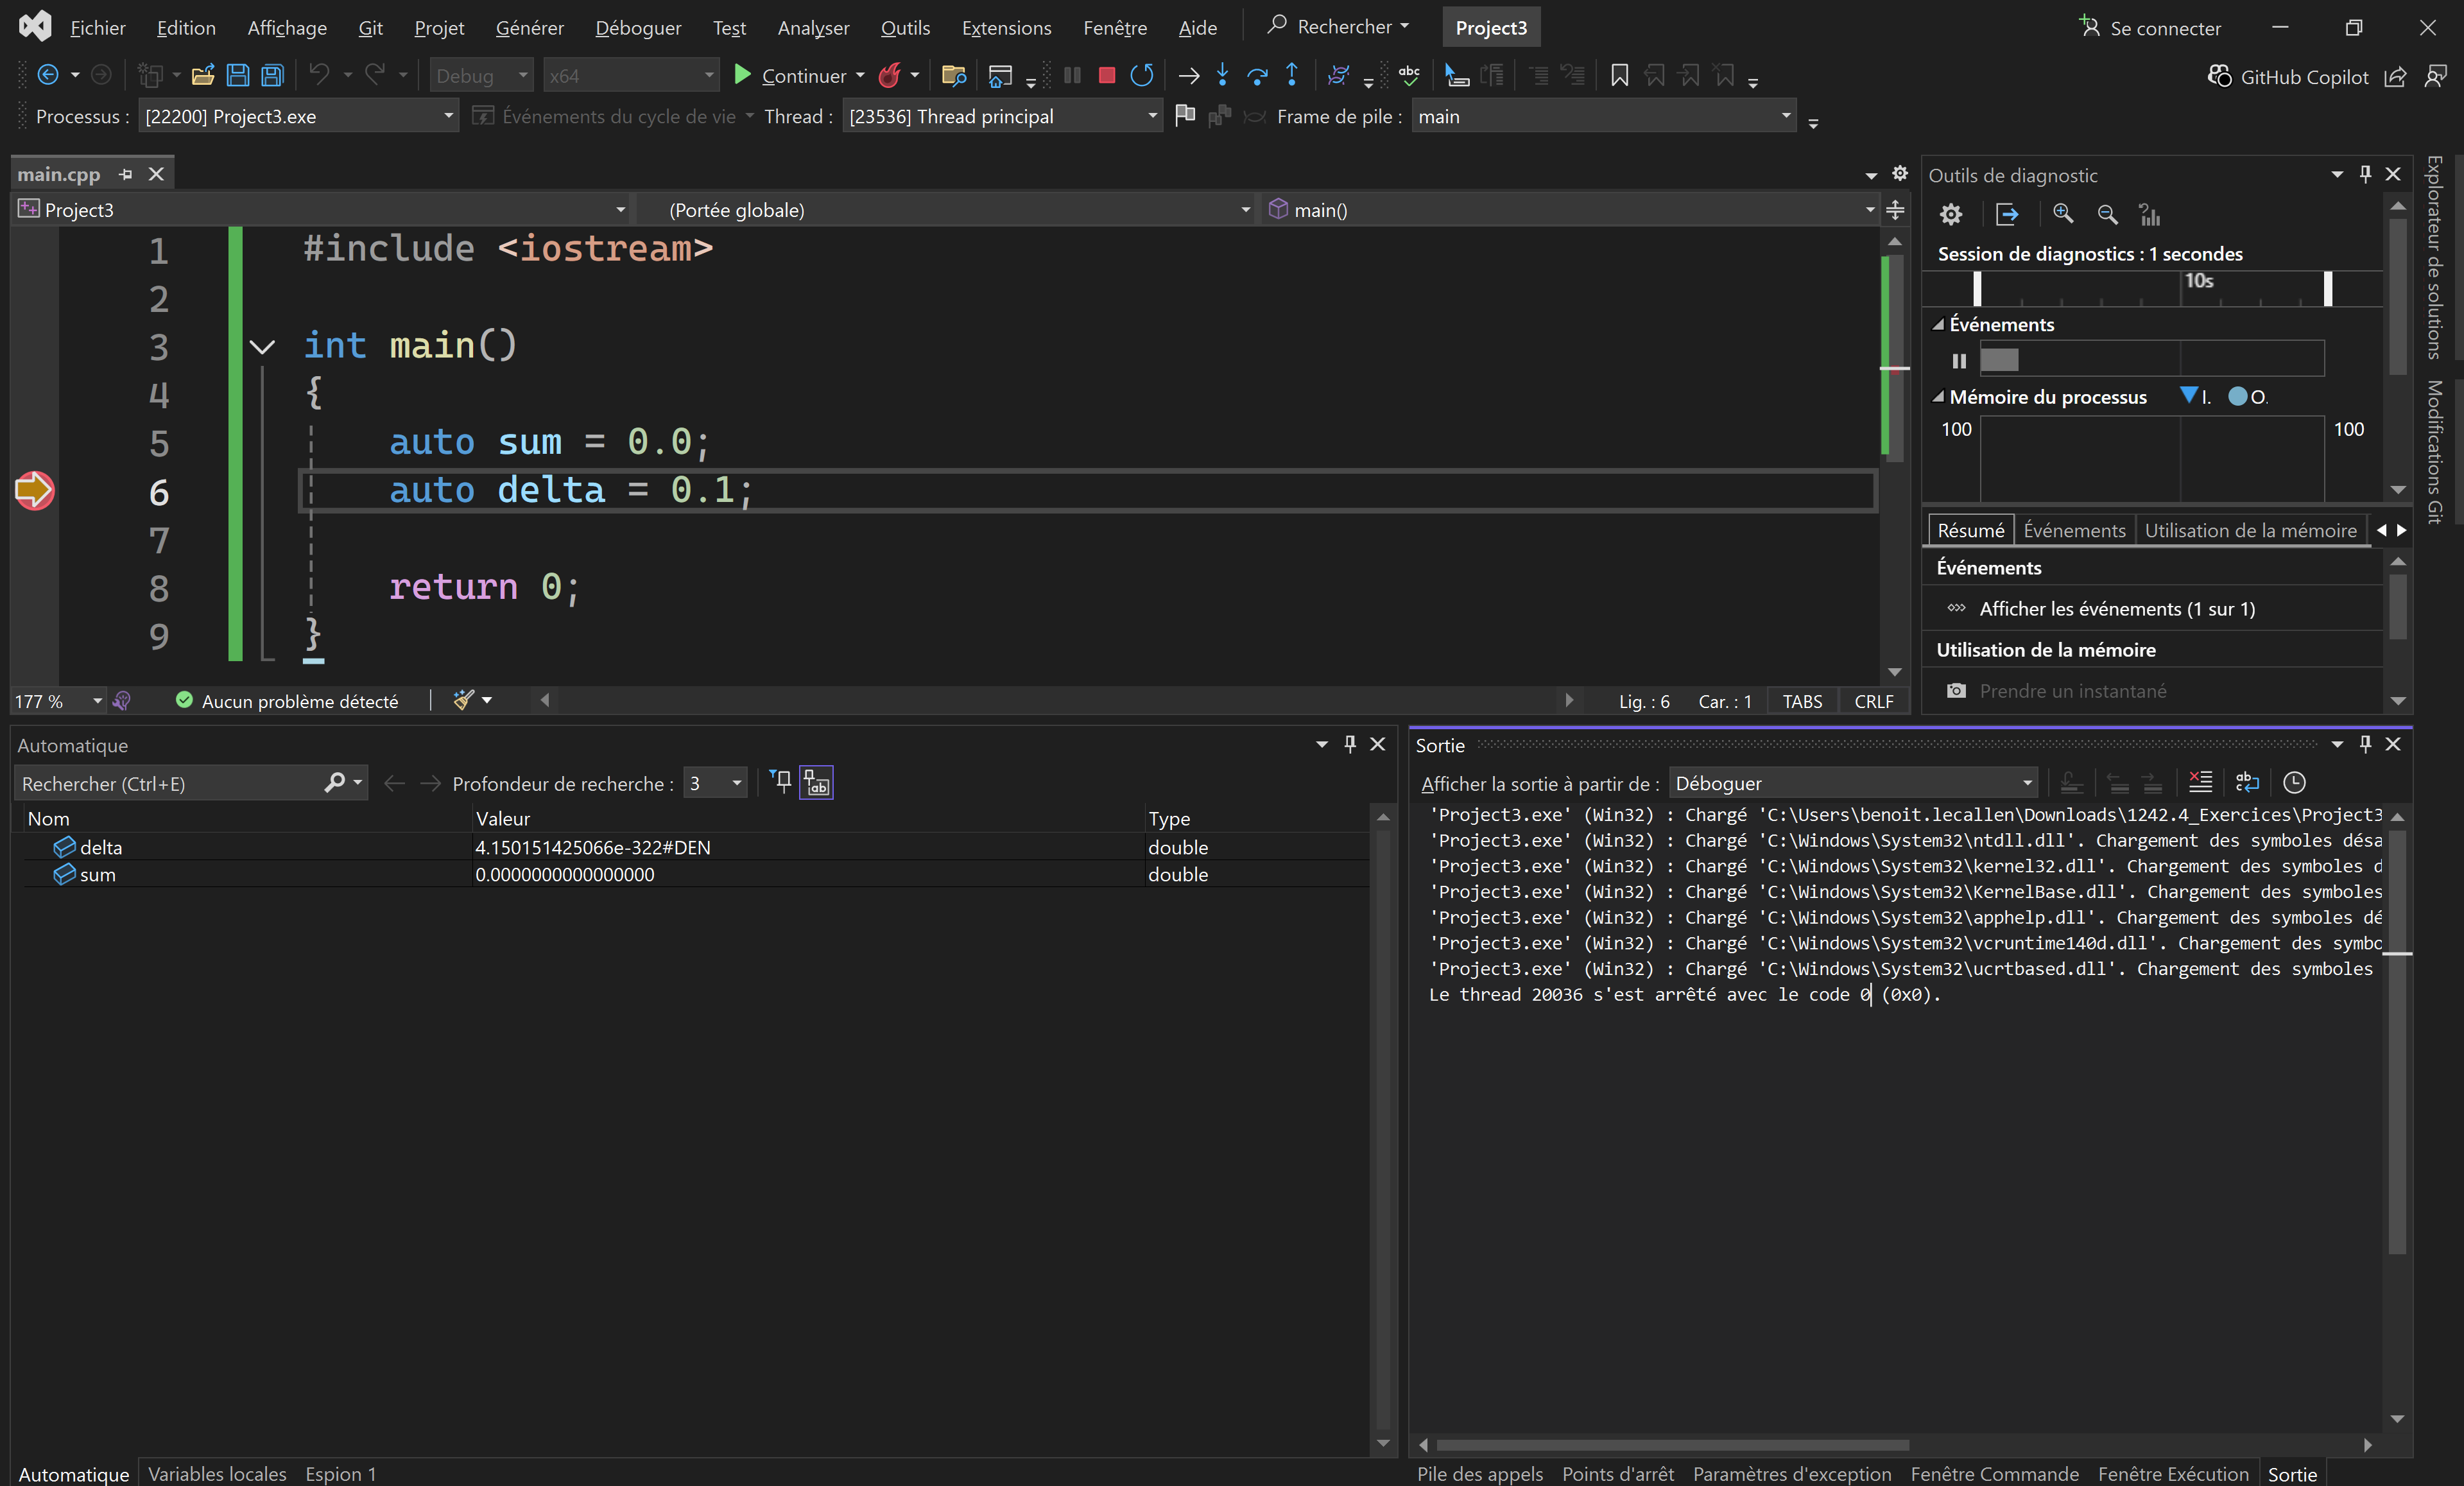2464x1486 pixels.
Task: Click Afficher les événements link
Action: point(2116,609)
